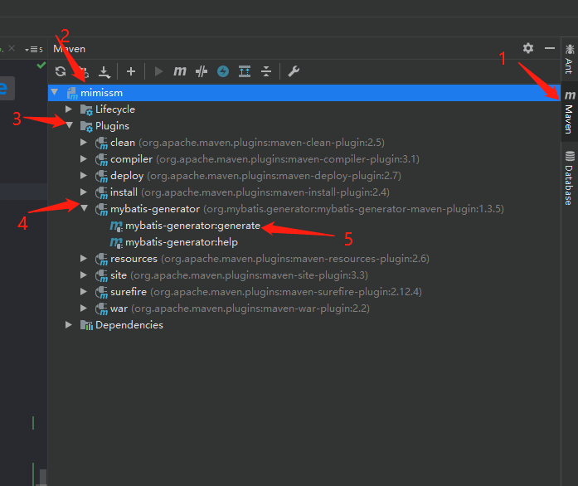Open the Ant side tab
Viewport: 578px width, 486px height.
569,59
